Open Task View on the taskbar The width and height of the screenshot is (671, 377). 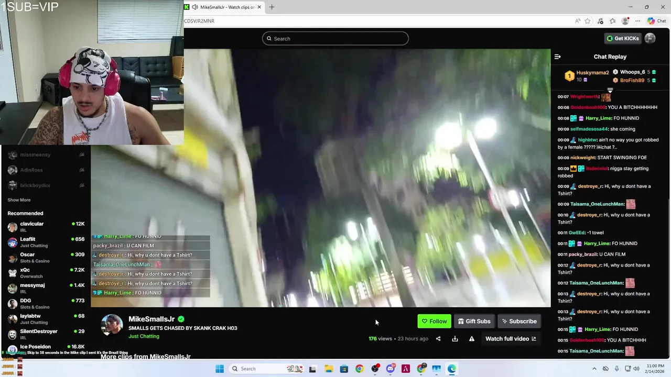(x=312, y=369)
